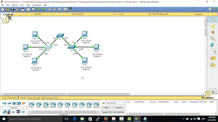
Task: Select the Resize Shape tool
Action: point(213,51)
